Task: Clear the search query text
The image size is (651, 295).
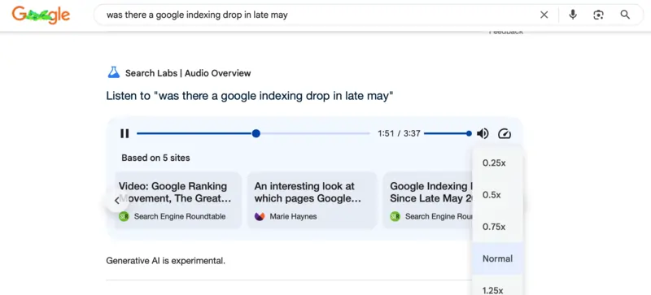Action: click(544, 15)
